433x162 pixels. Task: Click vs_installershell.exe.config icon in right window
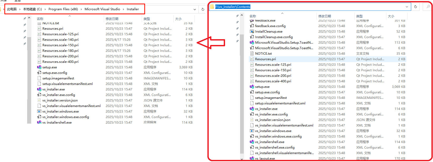pyautogui.click(x=252, y=148)
